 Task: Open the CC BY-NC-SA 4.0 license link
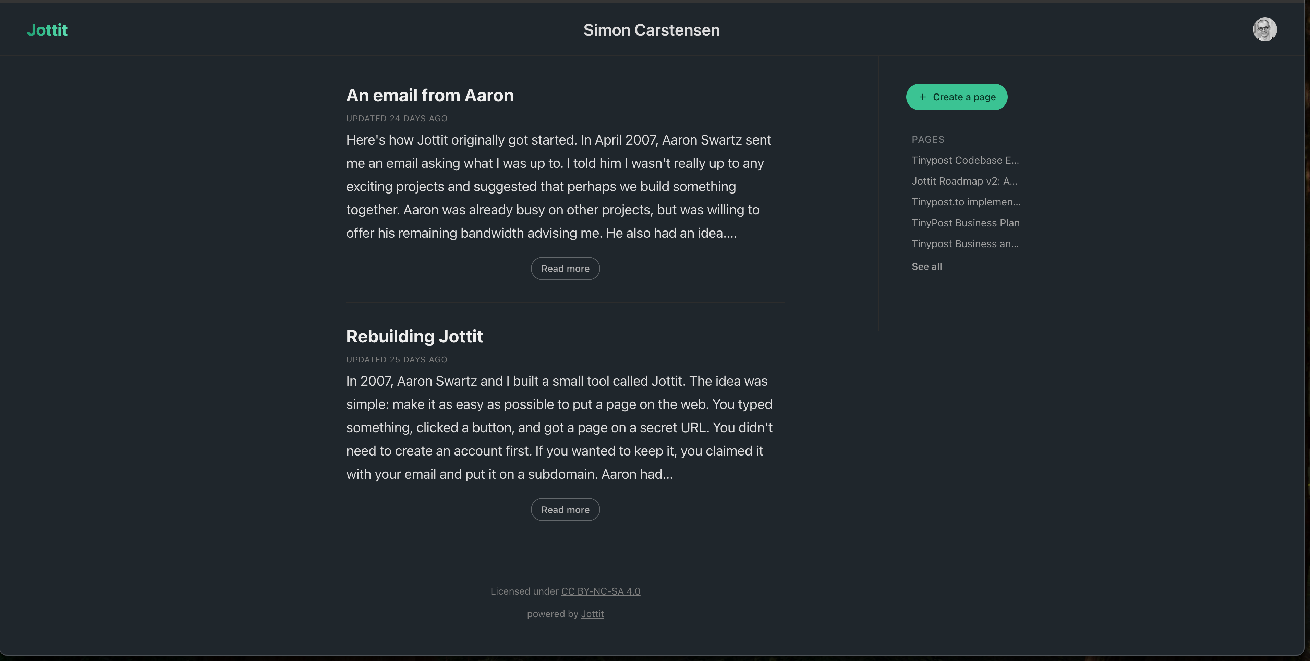(600, 591)
